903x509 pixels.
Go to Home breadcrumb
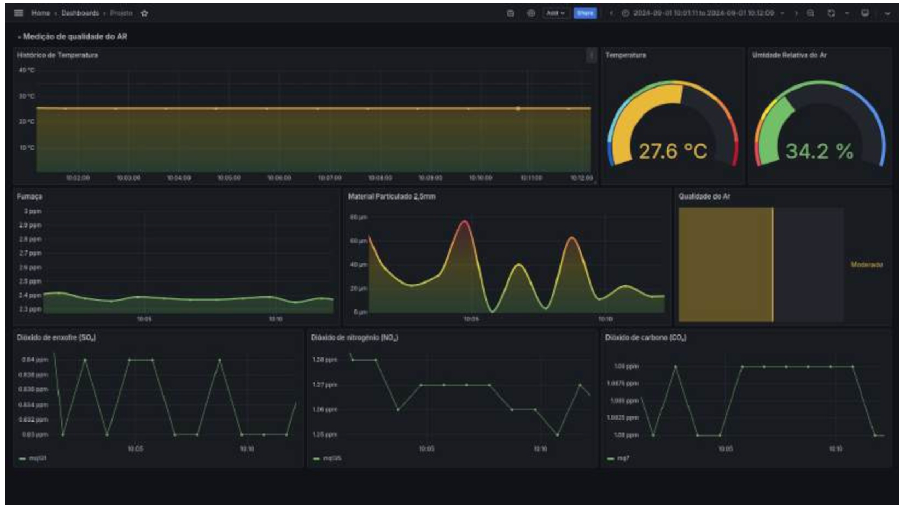(x=41, y=13)
